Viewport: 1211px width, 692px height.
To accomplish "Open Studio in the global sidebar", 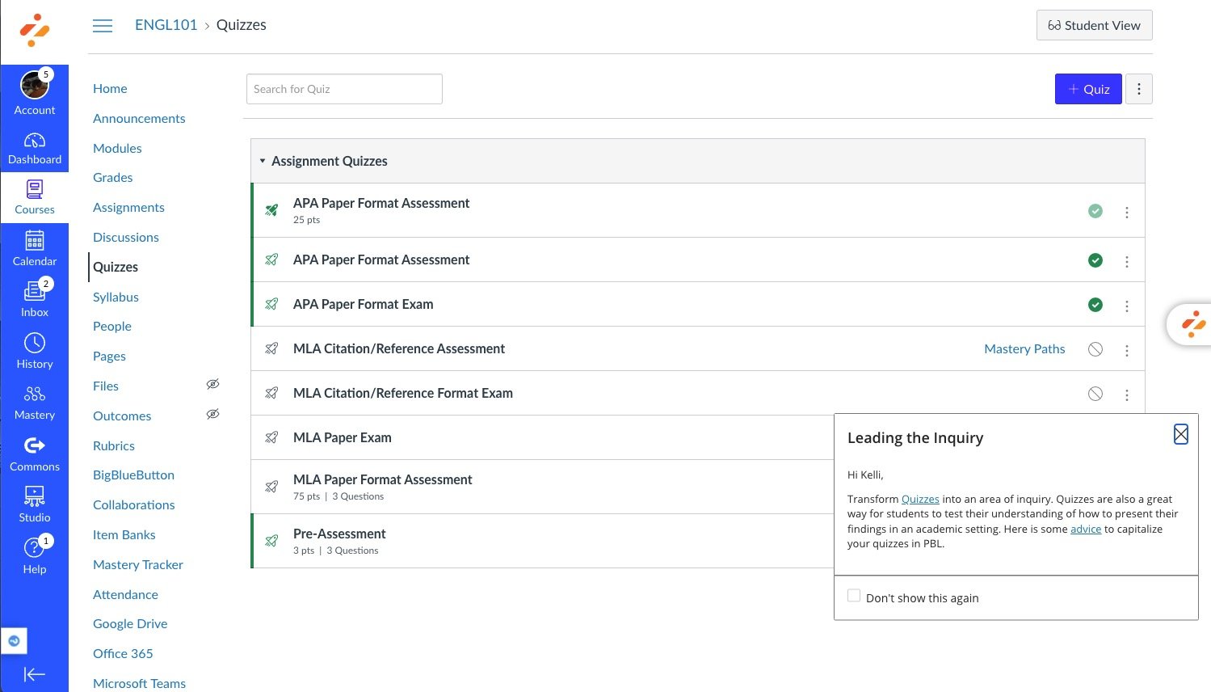I will (34, 504).
